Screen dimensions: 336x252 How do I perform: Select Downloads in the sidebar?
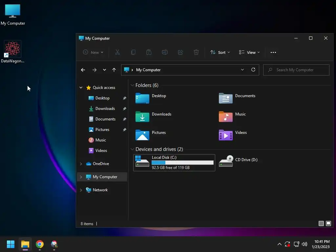(105, 108)
